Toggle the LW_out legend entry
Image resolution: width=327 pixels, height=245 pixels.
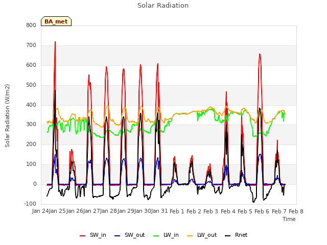click(x=202, y=235)
